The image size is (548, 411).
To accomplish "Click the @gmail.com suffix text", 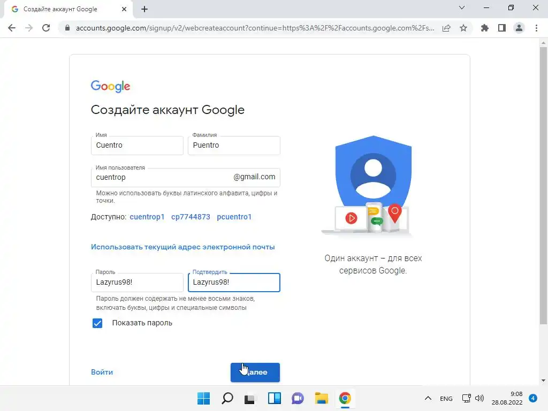I will (x=254, y=177).
